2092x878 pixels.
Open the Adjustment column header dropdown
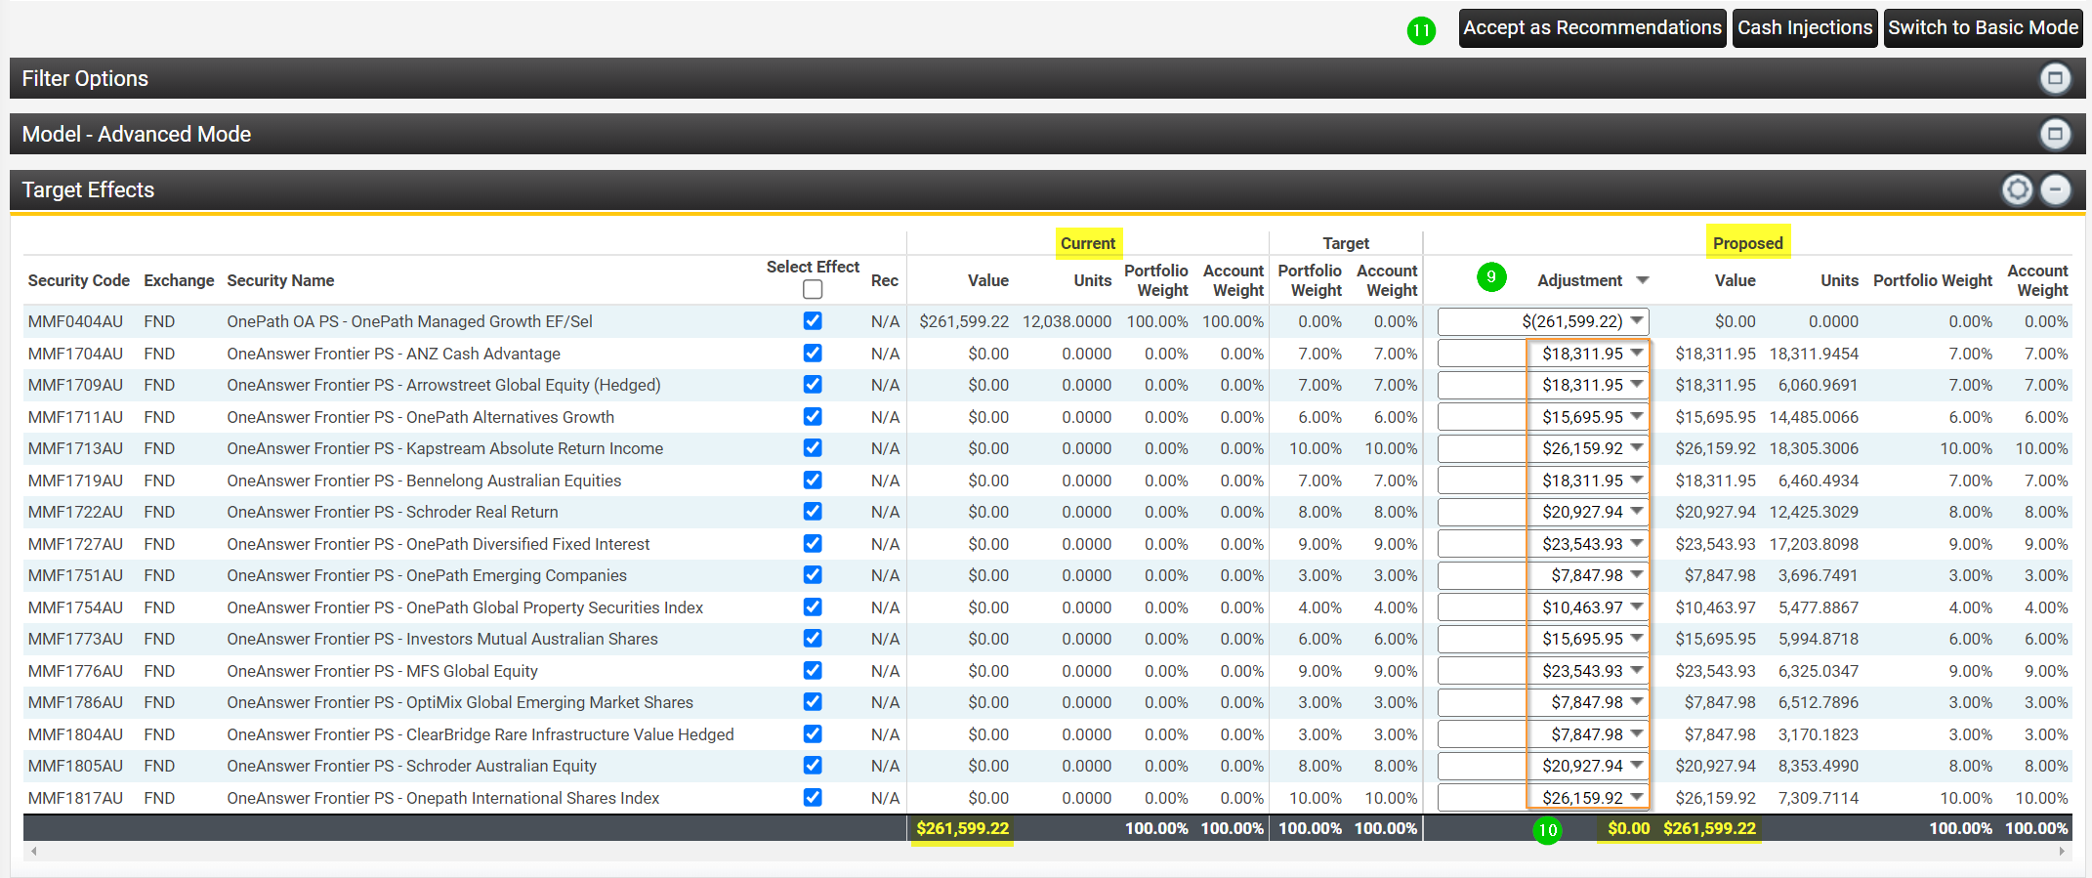(1643, 280)
